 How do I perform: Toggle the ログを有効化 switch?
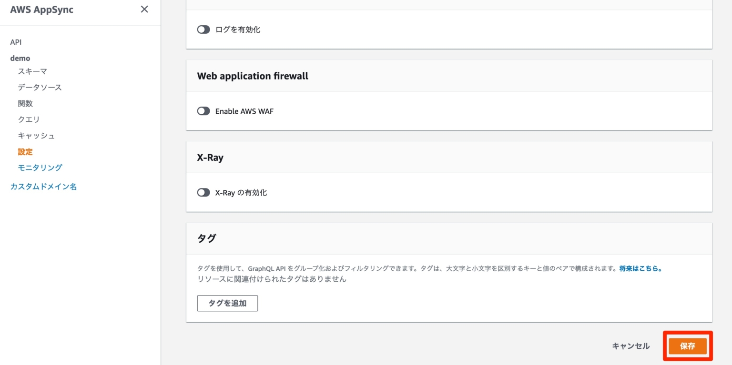tap(203, 29)
